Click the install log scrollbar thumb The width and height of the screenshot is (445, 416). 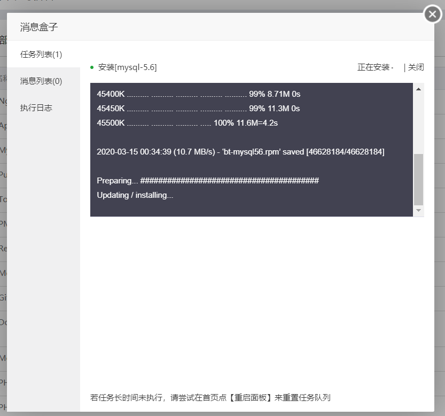point(418,179)
